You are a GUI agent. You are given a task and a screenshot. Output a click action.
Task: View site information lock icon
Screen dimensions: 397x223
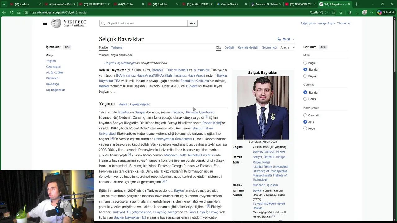27,12
